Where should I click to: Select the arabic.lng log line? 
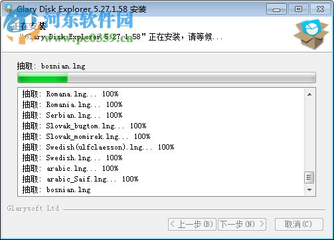pyautogui.click(x=70, y=168)
